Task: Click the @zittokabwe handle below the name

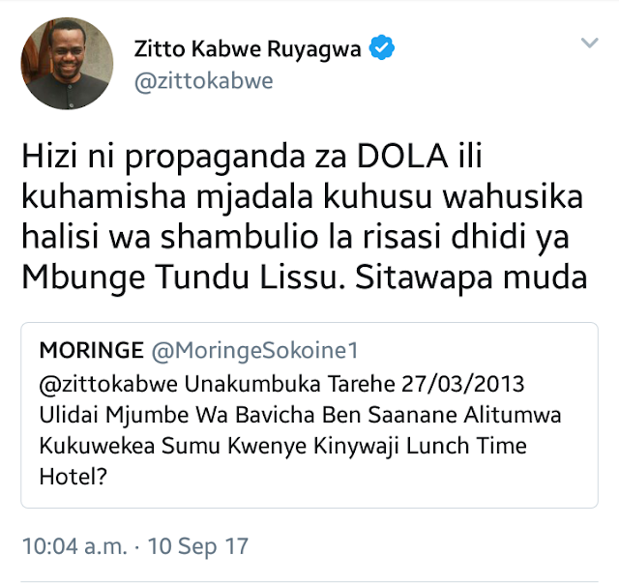Action: (204, 81)
